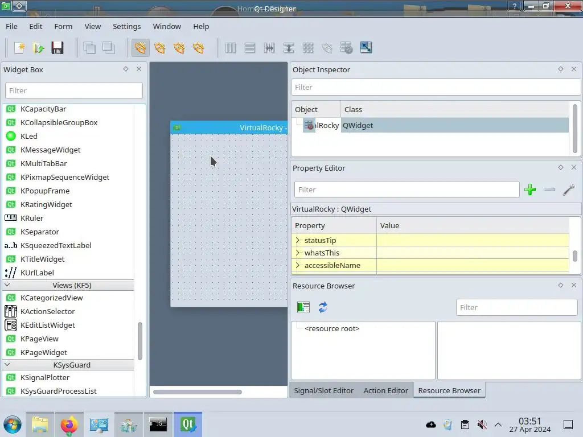Click the Break Layout toolbar icon
The height and width of the screenshot is (437, 583).
[347, 48]
